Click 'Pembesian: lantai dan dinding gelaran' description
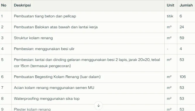The width and height of the screenshot is (195, 111). pos(87,63)
